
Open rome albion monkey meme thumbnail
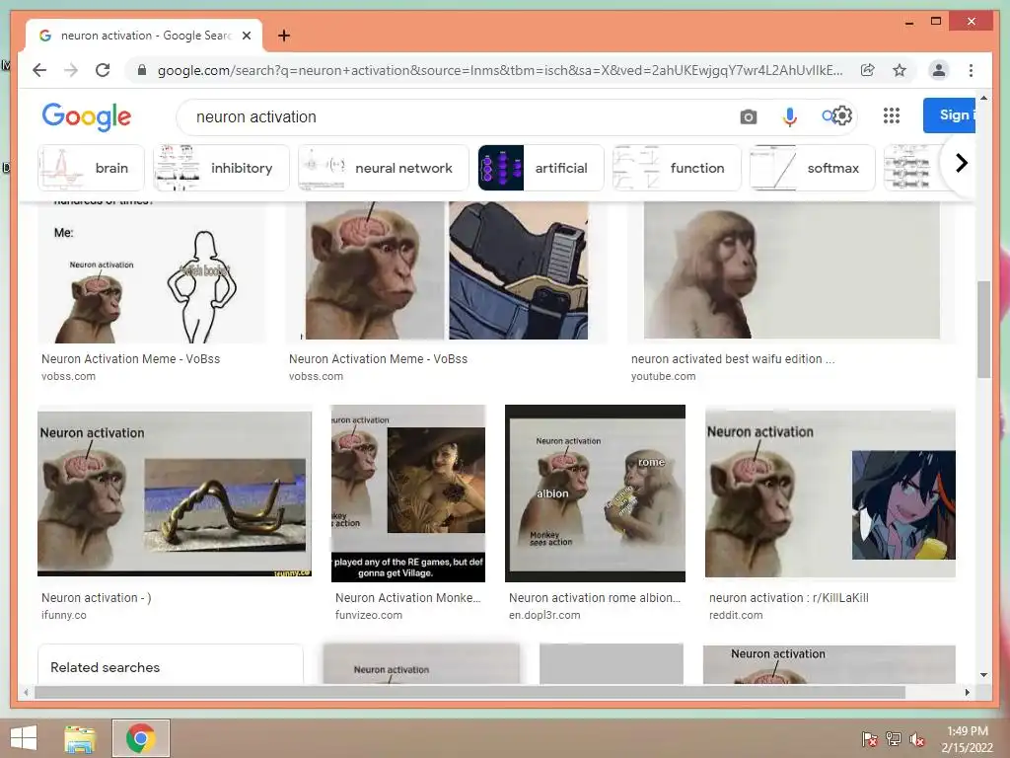pyautogui.click(x=595, y=493)
